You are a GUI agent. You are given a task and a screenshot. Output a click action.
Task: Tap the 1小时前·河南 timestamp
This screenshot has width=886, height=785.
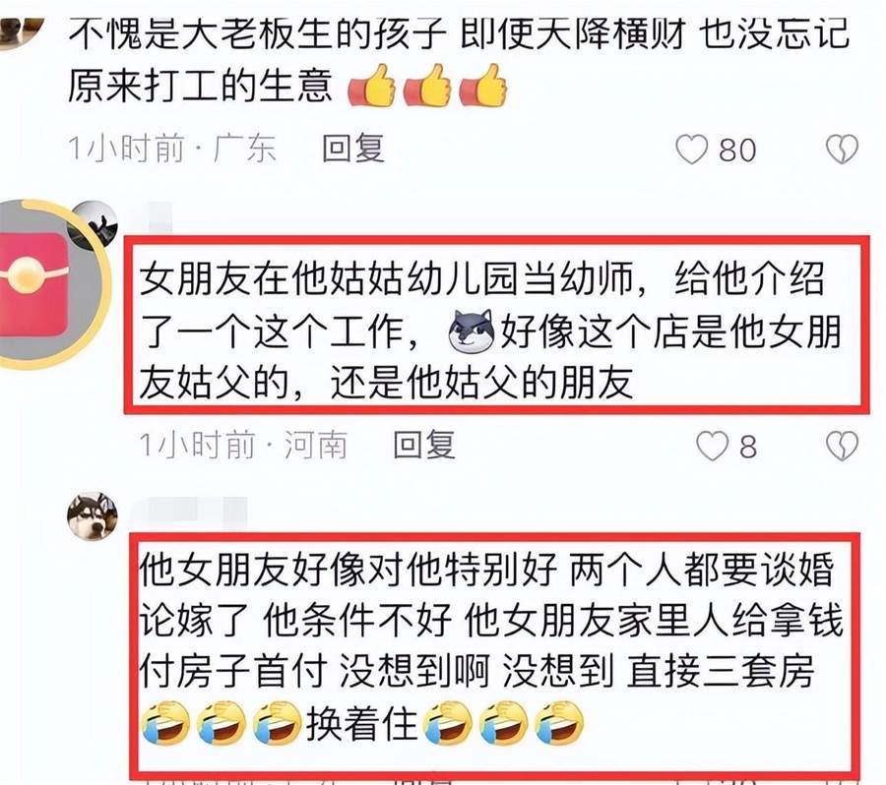243,445
